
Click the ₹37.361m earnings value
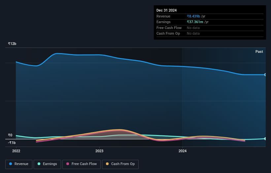[195, 22]
